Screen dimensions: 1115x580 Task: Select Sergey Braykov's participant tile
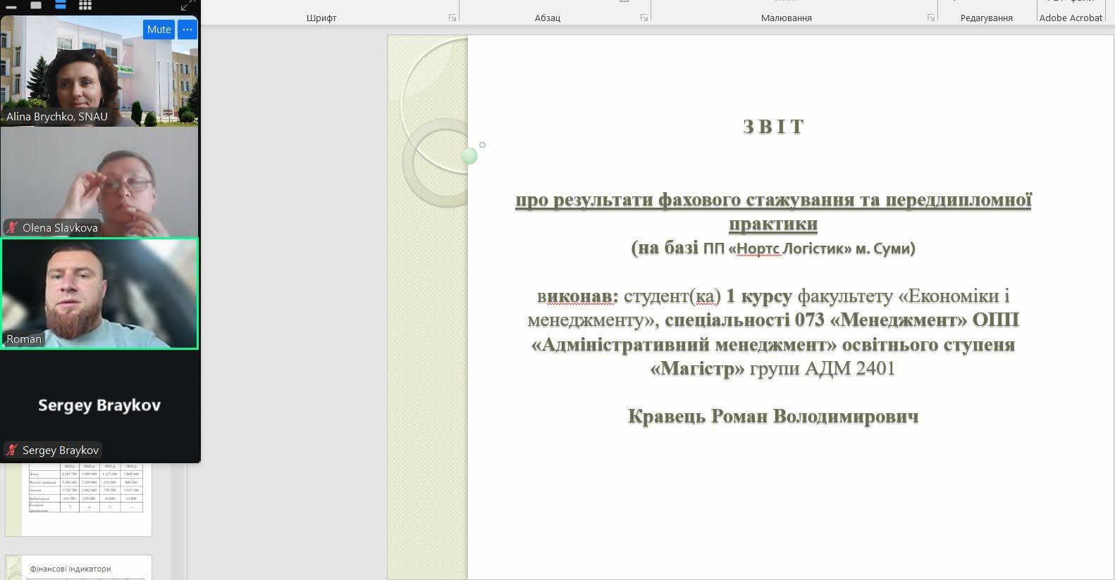point(99,405)
